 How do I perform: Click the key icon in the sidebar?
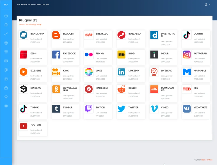6,34
